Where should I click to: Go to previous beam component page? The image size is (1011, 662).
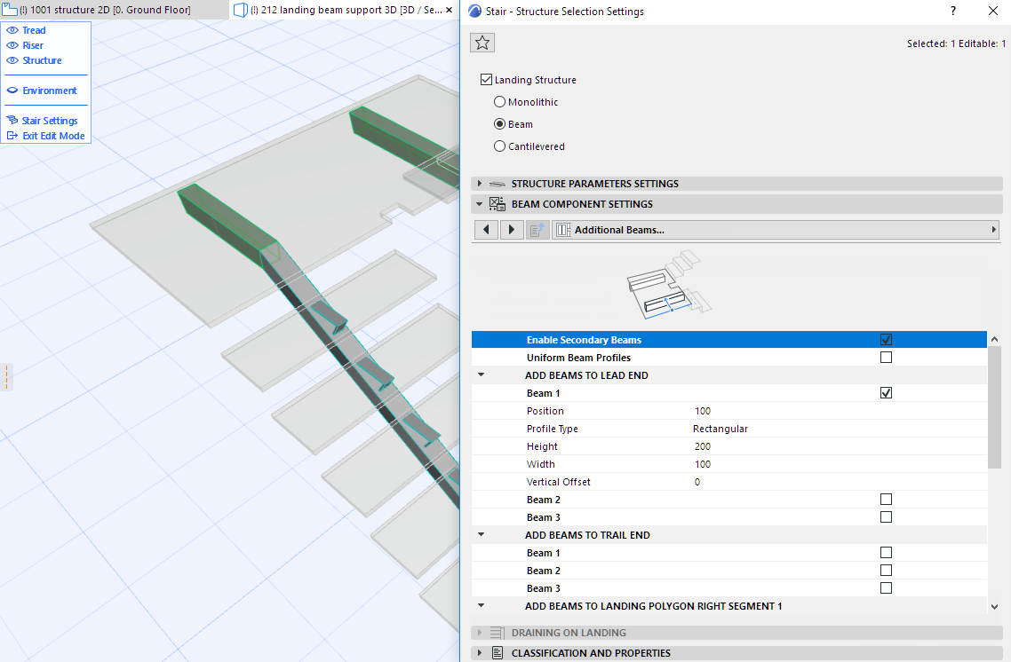click(x=485, y=230)
